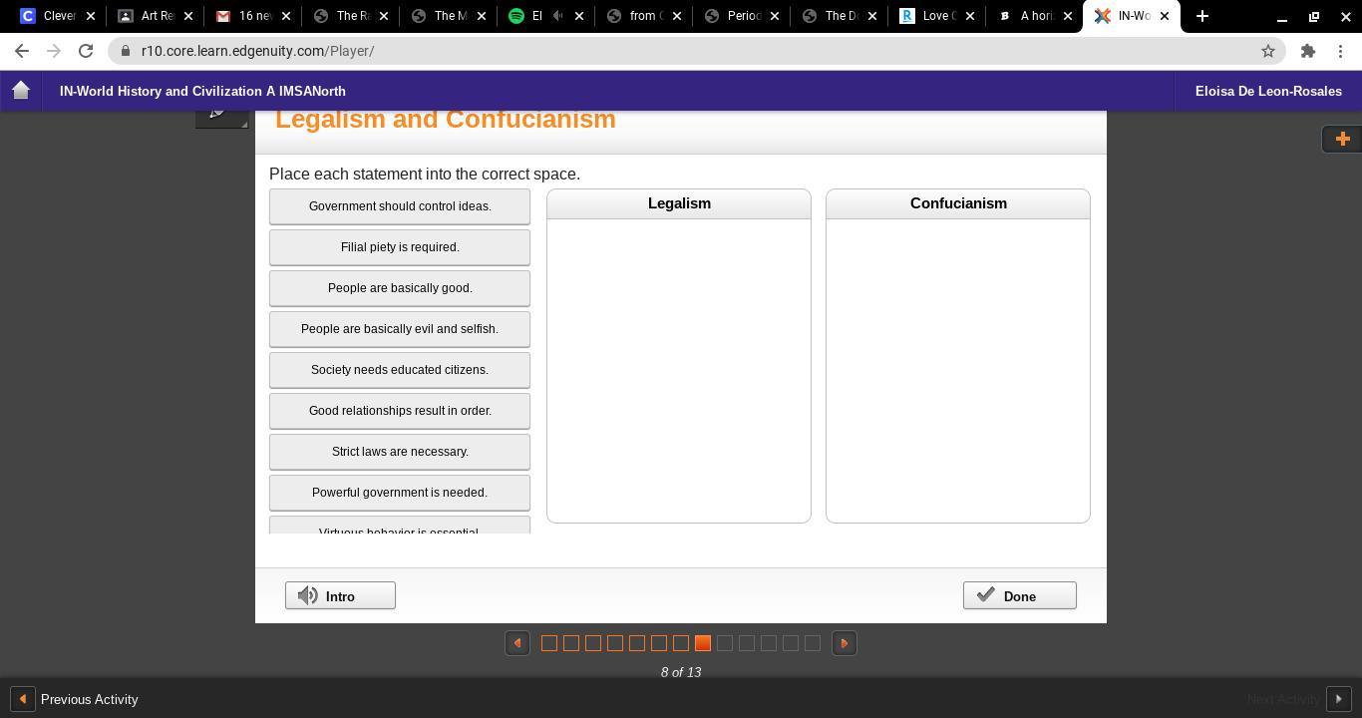This screenshot has height=718, width=1362.
Task: Select 'Society needs educated citizens.' statement
Action: 400,370
